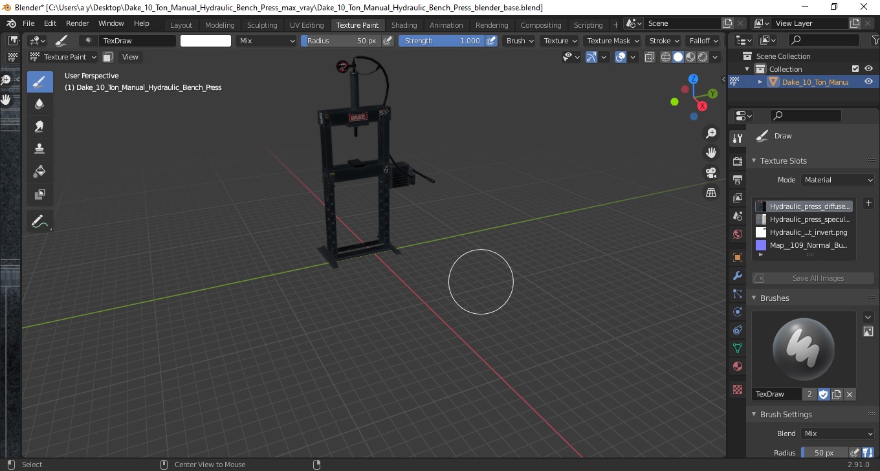The height and width of the screenshot is (471, 880).
Task: Open the View Layer properties tab
Action: click(737, 198)
